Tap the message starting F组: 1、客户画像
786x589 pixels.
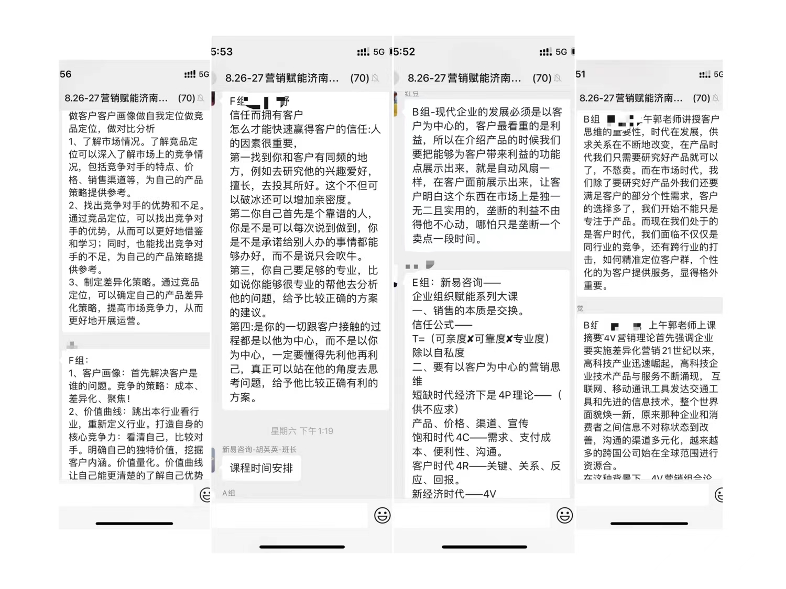136,415
